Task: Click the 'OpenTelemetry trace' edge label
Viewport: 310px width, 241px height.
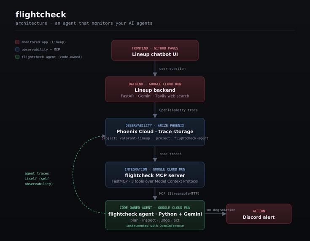Action: [178, 110]
